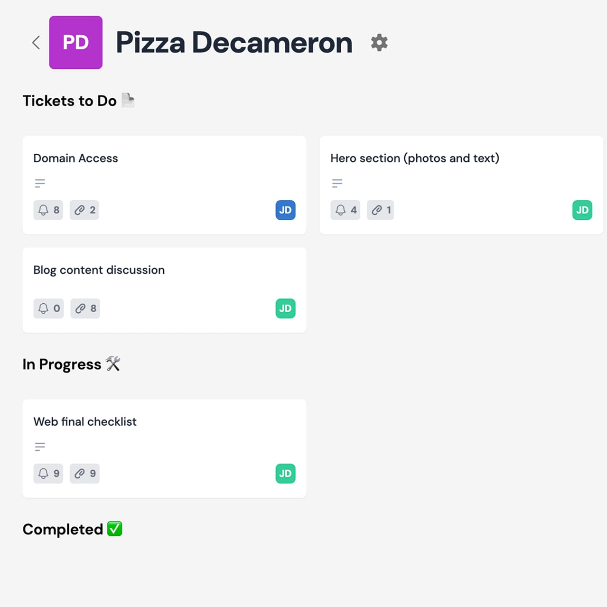Click description icon on Hero section card
Image resolution: width=607 pixels, height=607 pixels.
(x=337, y=183)
